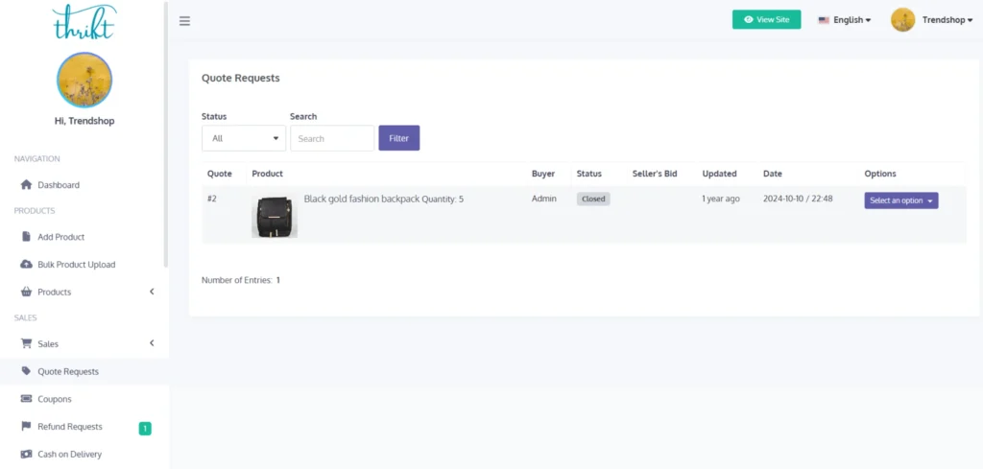Click the Coupons ticket icon
This screenshot has height=469, width=983.
click(x=27, y=399)
